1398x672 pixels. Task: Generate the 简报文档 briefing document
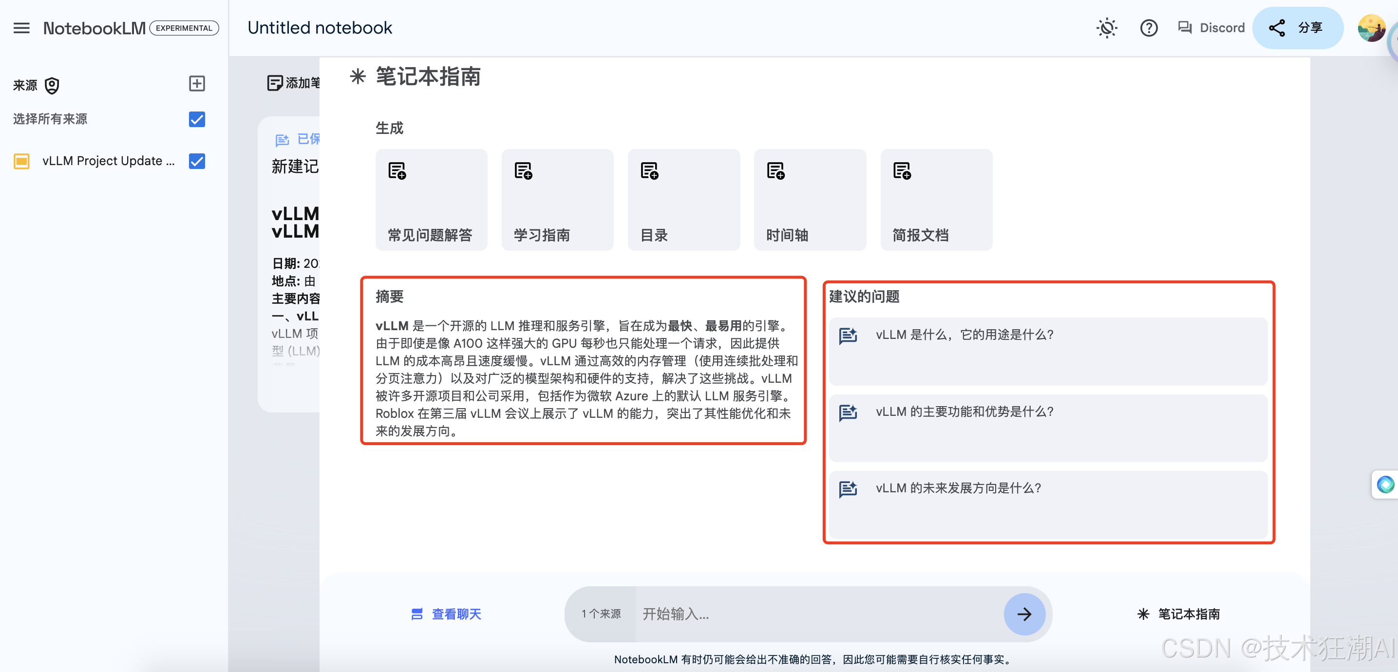click(936, 200)
